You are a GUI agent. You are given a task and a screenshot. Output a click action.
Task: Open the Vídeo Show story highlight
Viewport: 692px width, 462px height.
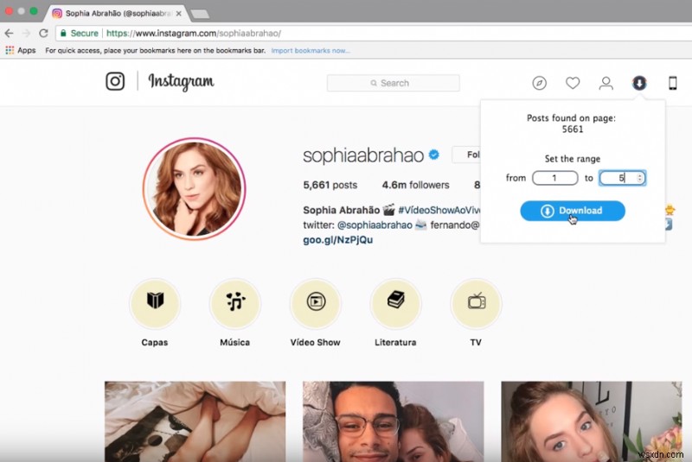316,303
